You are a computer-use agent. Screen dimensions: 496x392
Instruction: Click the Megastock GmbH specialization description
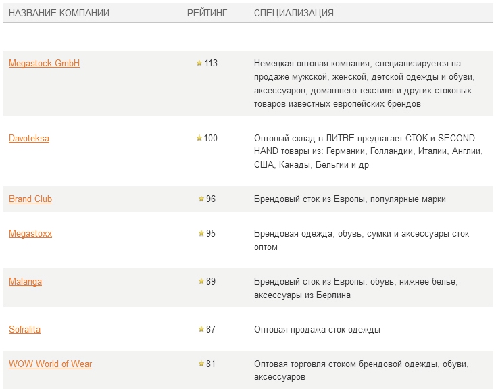pos(364,84)
